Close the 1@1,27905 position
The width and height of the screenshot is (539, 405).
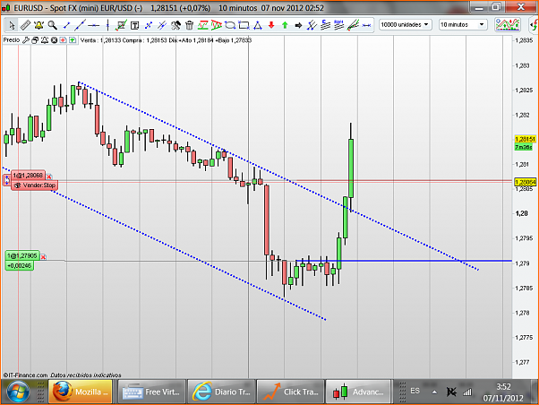pos(43,257)
